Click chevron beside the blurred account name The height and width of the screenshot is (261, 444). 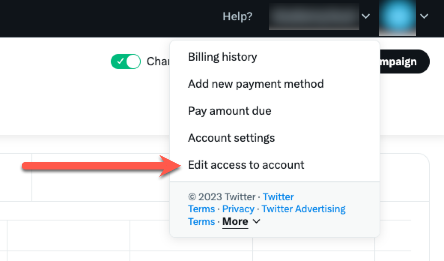[366, 16]
